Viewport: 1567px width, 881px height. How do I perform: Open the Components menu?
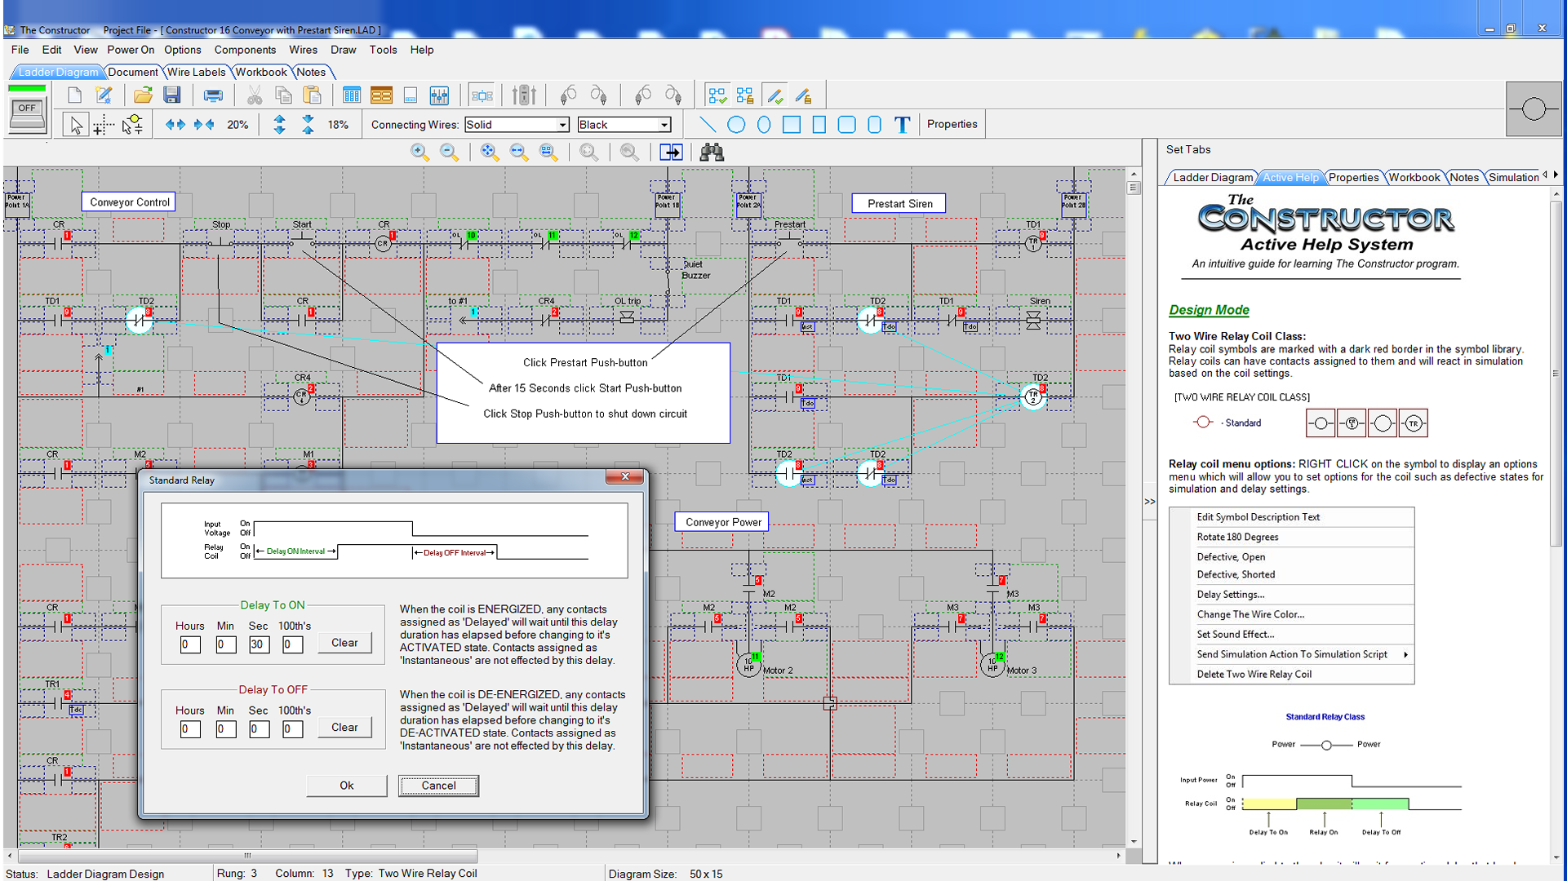pyautogui.click(x=245, y=50)
